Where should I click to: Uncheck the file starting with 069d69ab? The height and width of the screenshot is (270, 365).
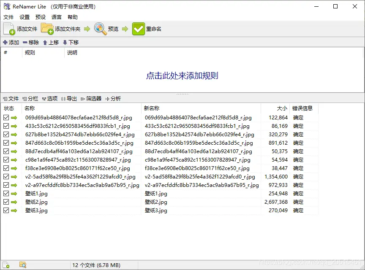[5, 117]
